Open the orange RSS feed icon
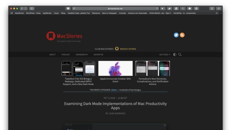The height and width of the screenshot is (130, 231). pyautogui.click(x=182, y=35)
